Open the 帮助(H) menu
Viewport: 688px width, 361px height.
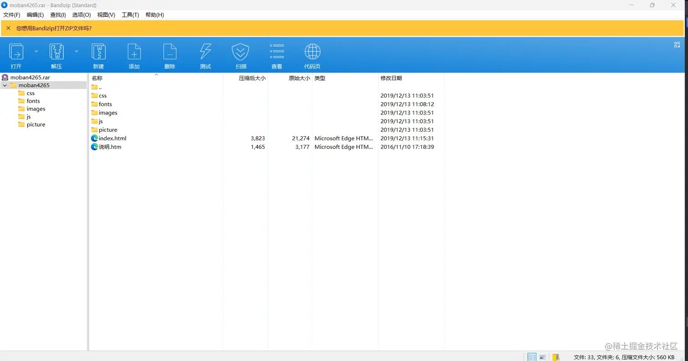[155, 15]
